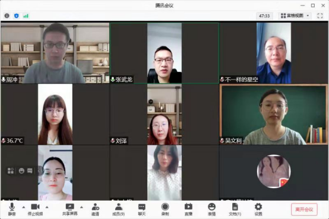Enter full screen mode
Screen dimensions: 329x219
click(x=319, y=16)
